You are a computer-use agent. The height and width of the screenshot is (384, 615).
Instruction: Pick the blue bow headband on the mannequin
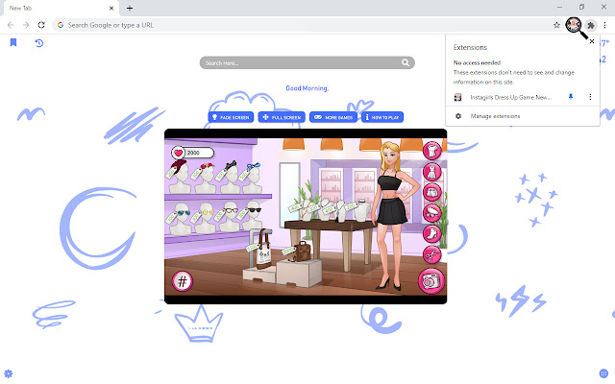point(254,166)
